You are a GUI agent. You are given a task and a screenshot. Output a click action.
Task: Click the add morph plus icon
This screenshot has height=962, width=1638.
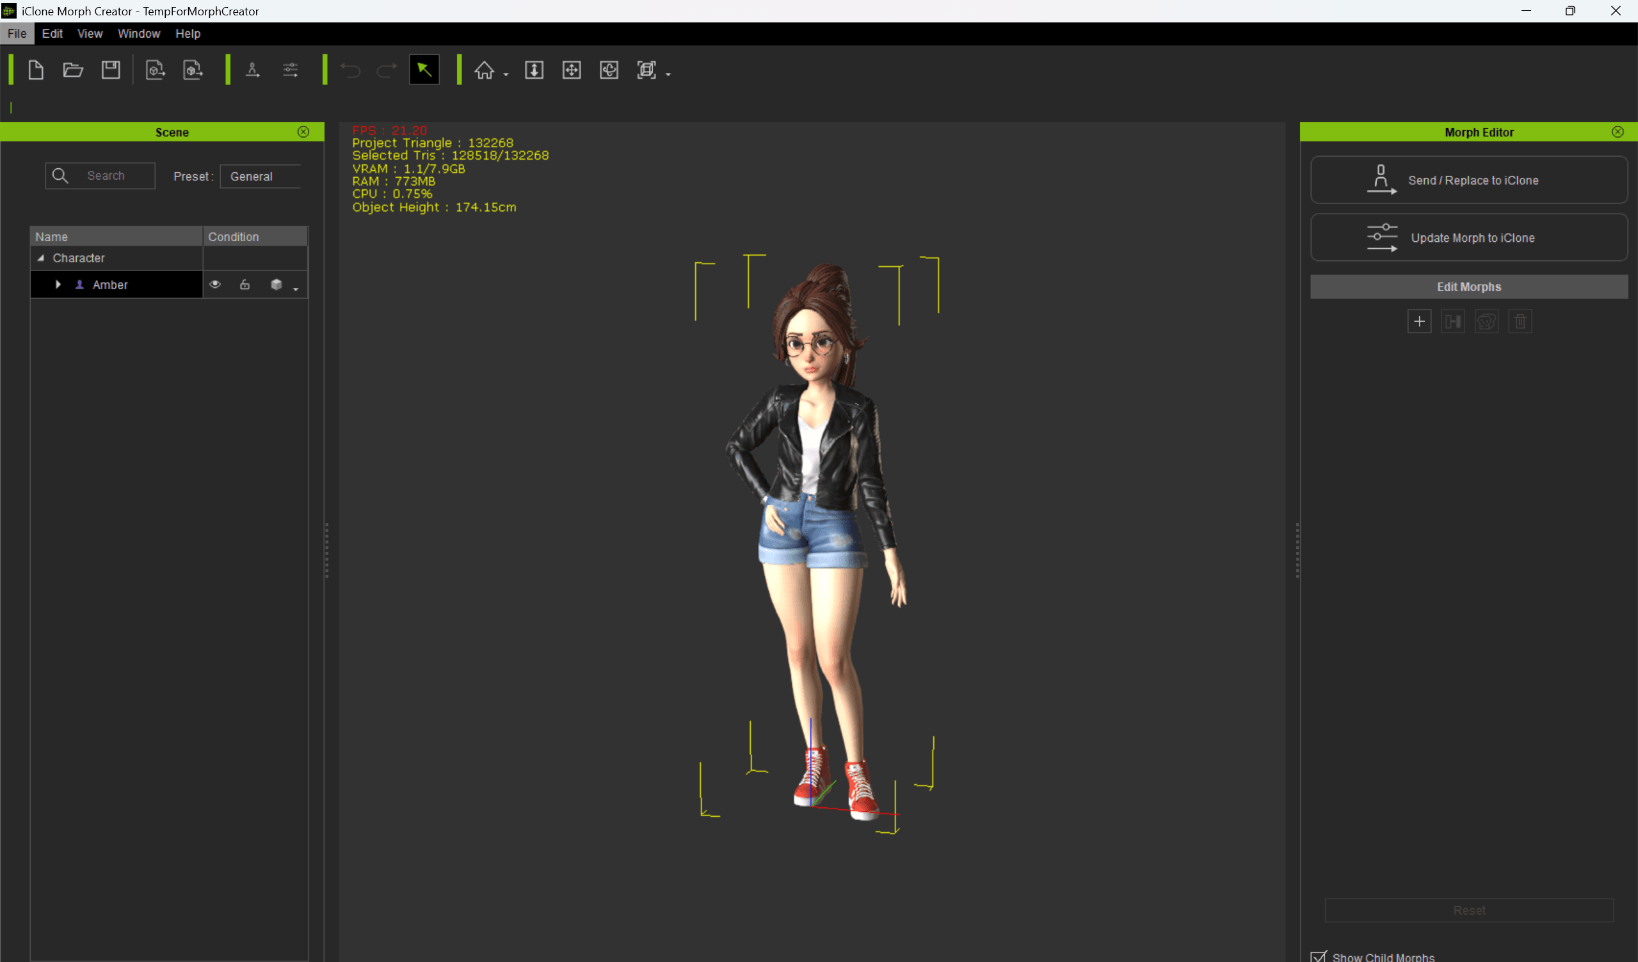(1419, 322)
